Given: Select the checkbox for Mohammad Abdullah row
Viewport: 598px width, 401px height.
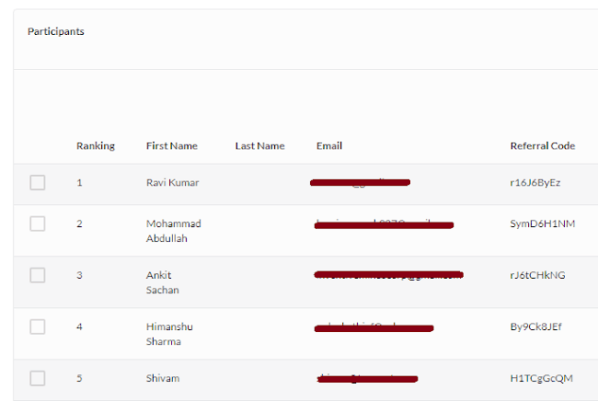Looking at the screenshot, I should [x=38, y=223].
